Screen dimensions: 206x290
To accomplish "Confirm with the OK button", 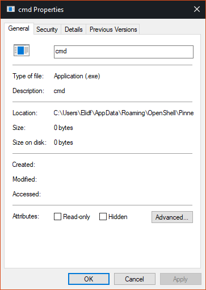I will coord(89,279).
